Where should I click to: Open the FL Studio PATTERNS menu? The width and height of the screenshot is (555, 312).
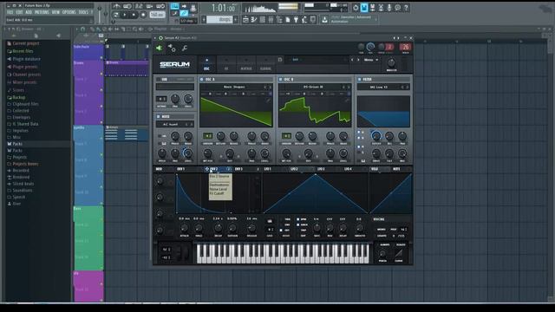click(42, 12)
